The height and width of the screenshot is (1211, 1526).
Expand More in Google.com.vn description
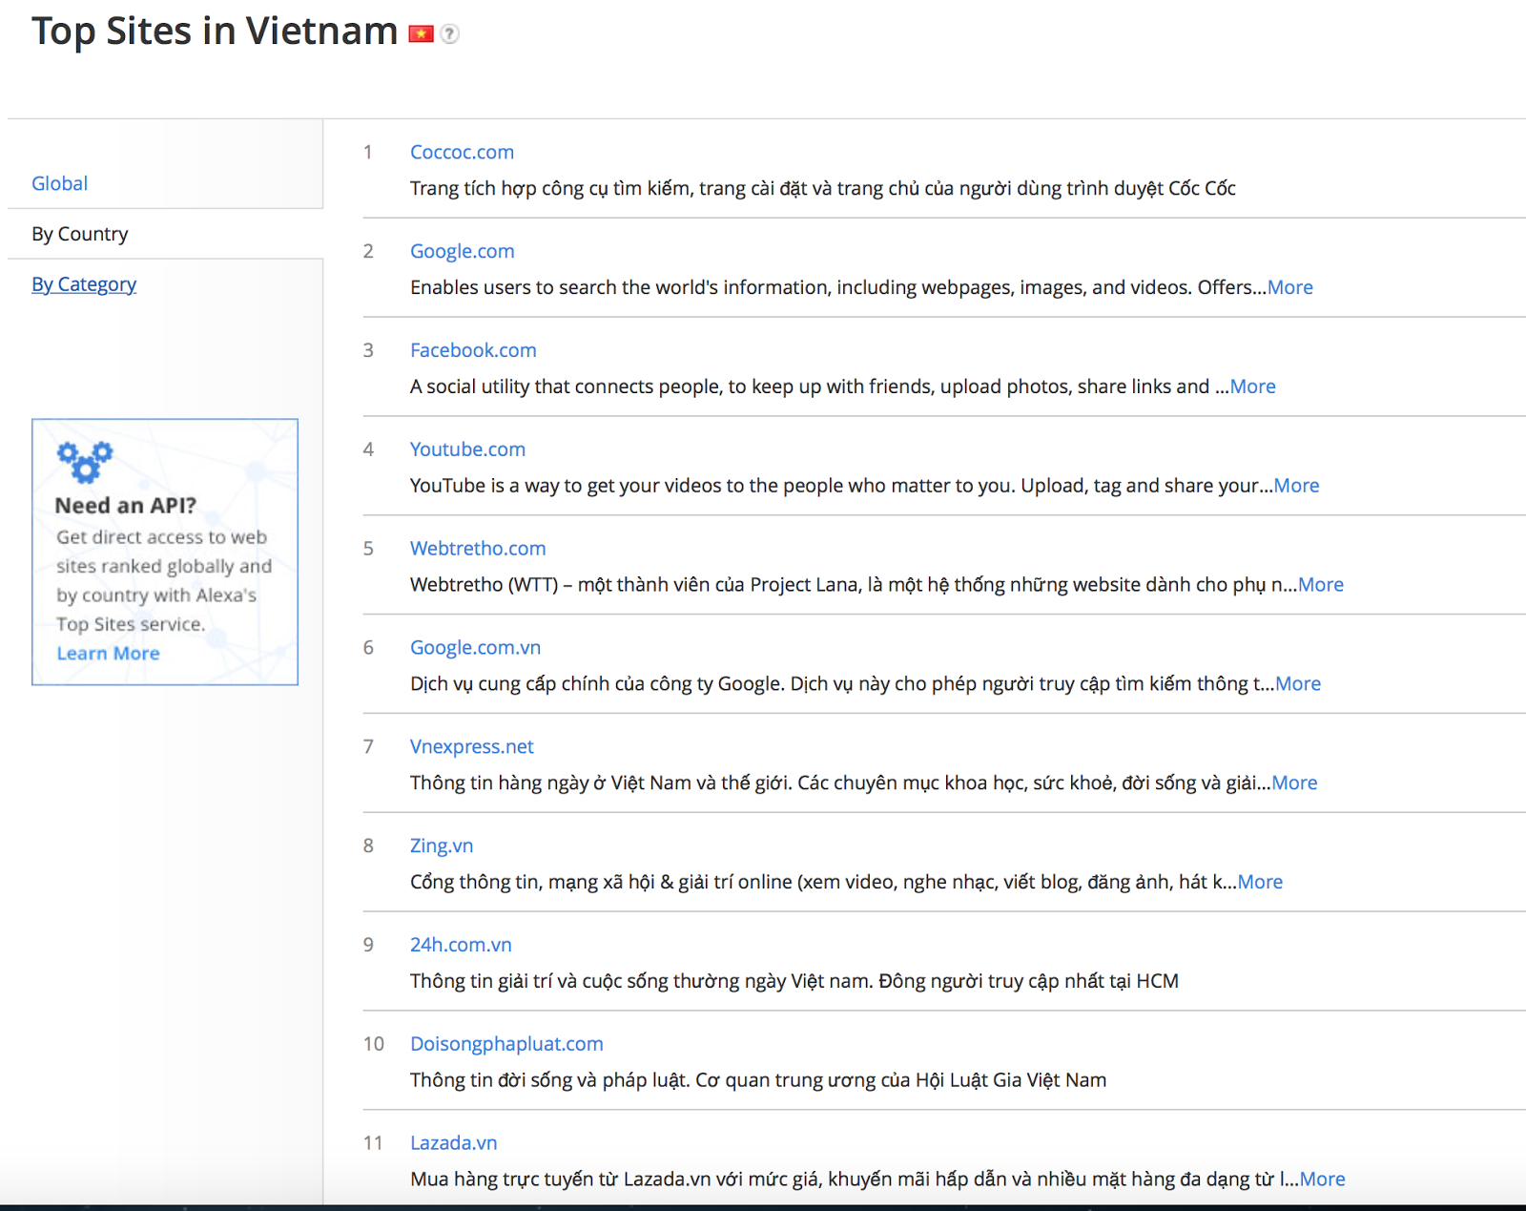click(1298, 684)
